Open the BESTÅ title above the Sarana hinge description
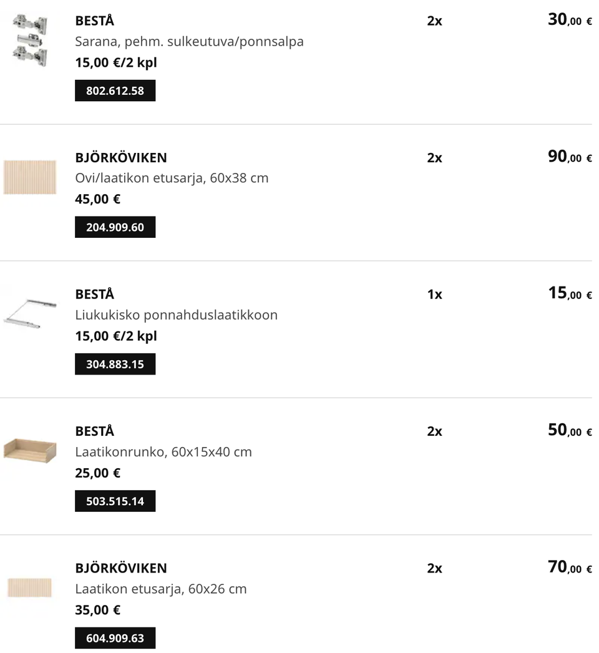The width and height of the screenshot is (599, 653). [95, 21]
